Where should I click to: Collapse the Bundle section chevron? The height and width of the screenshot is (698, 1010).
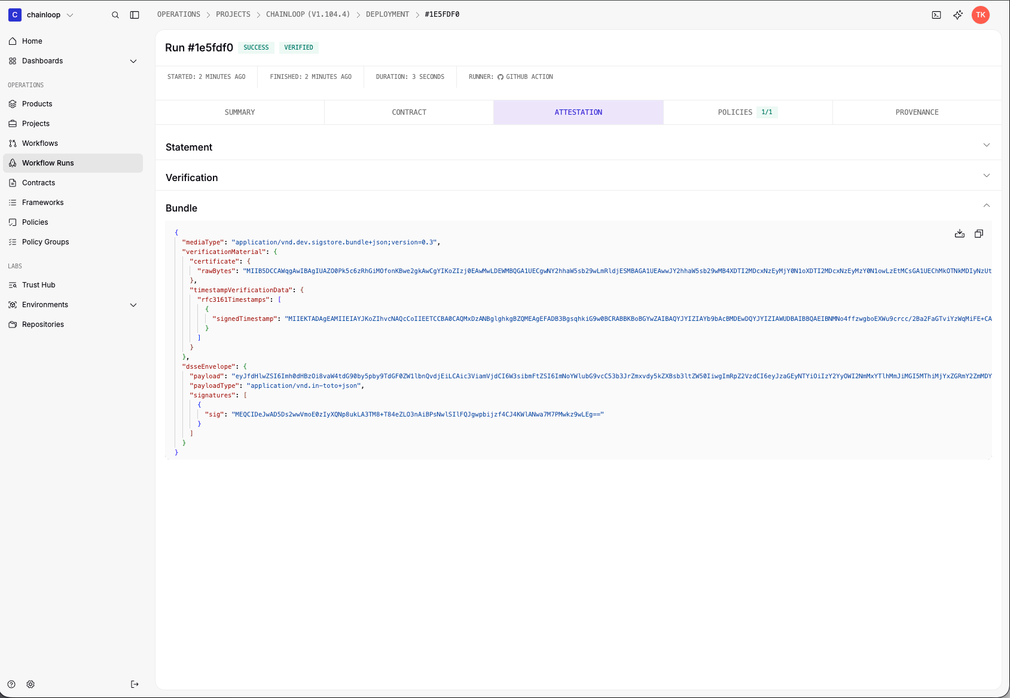click(987, 206)
